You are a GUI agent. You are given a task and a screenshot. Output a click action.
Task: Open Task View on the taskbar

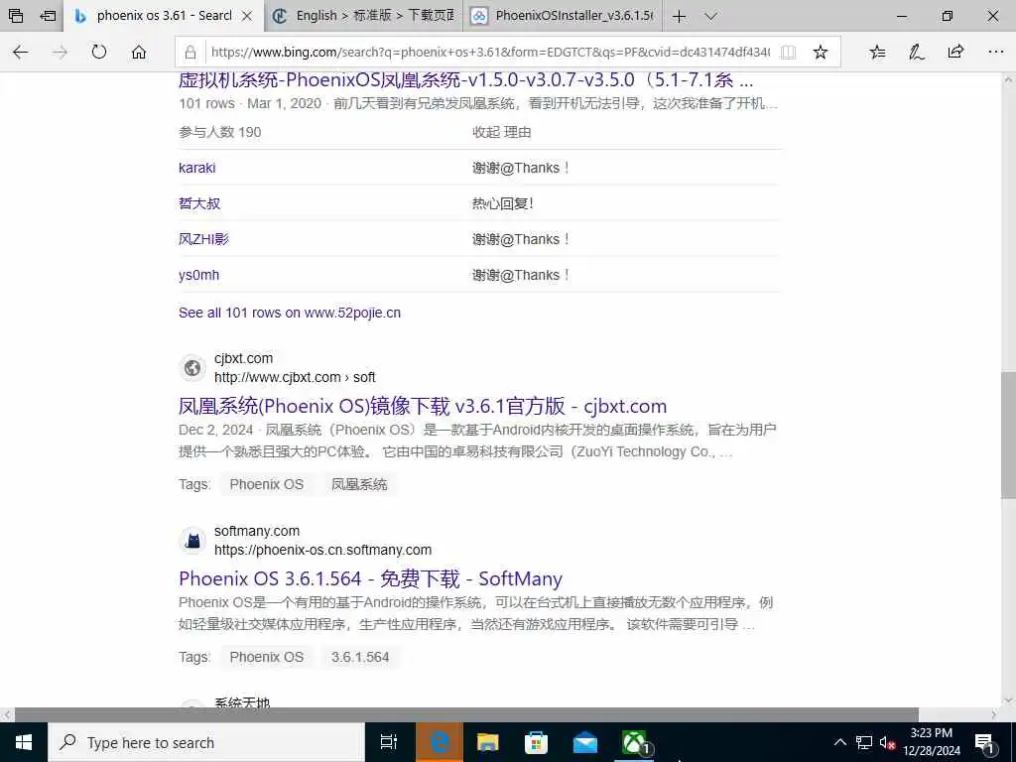[389, 742]
